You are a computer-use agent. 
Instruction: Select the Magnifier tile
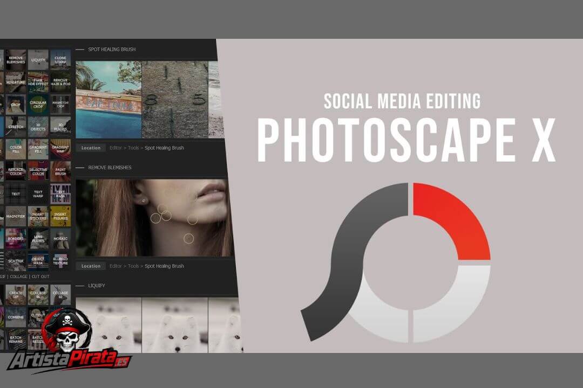[x=16, y=216]
